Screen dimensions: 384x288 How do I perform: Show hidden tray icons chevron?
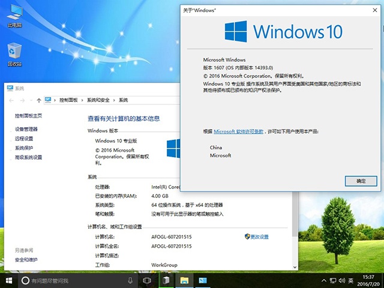[324, 281]
